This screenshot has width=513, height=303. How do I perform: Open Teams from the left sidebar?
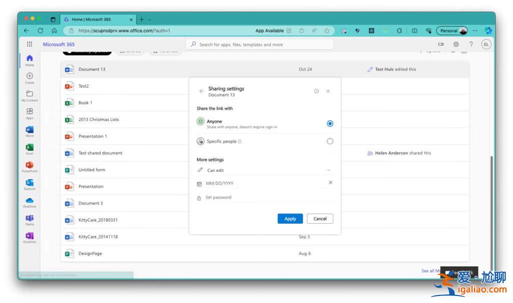[30, 219]
